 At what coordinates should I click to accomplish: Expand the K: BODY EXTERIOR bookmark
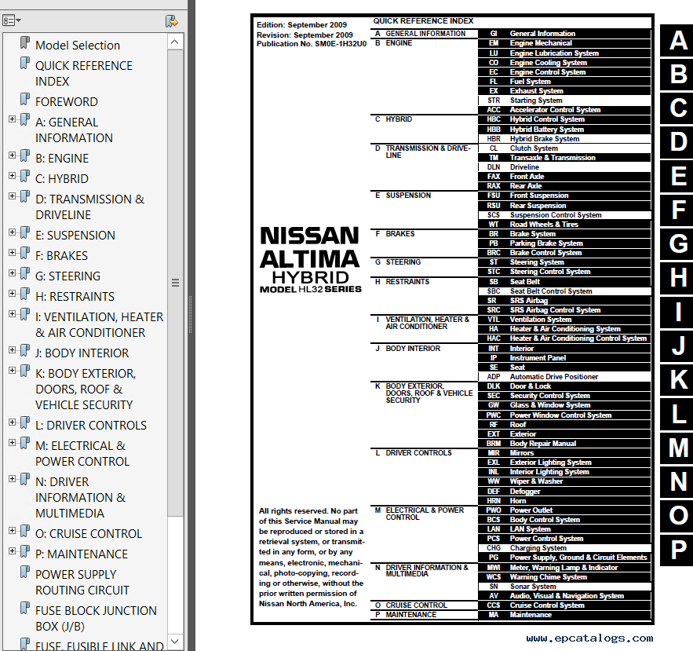(12, 370)
